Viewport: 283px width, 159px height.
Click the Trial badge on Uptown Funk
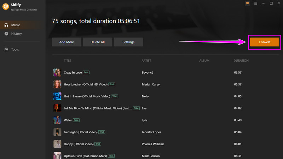tap(111, 156)
